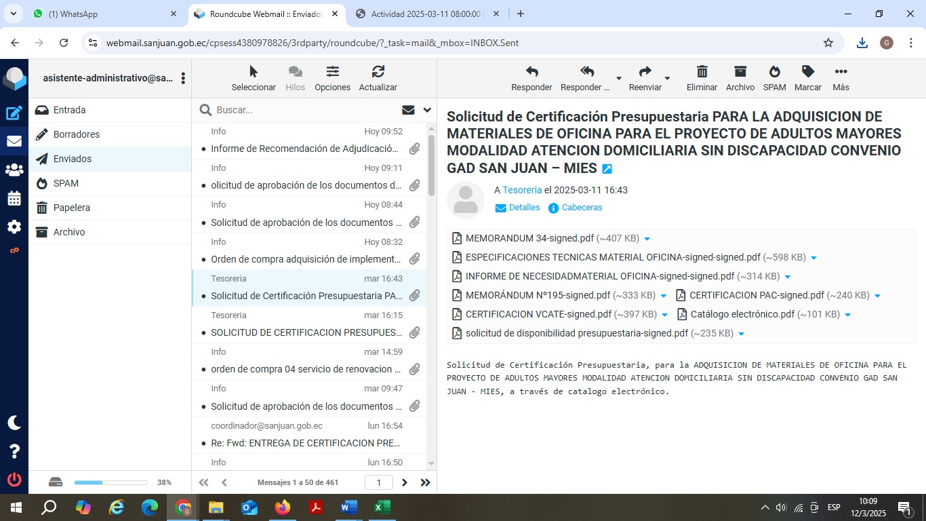Screen dimensions: 926x521
Task: Click the Tesoreria recipient link
Action: tap(522, 190)
